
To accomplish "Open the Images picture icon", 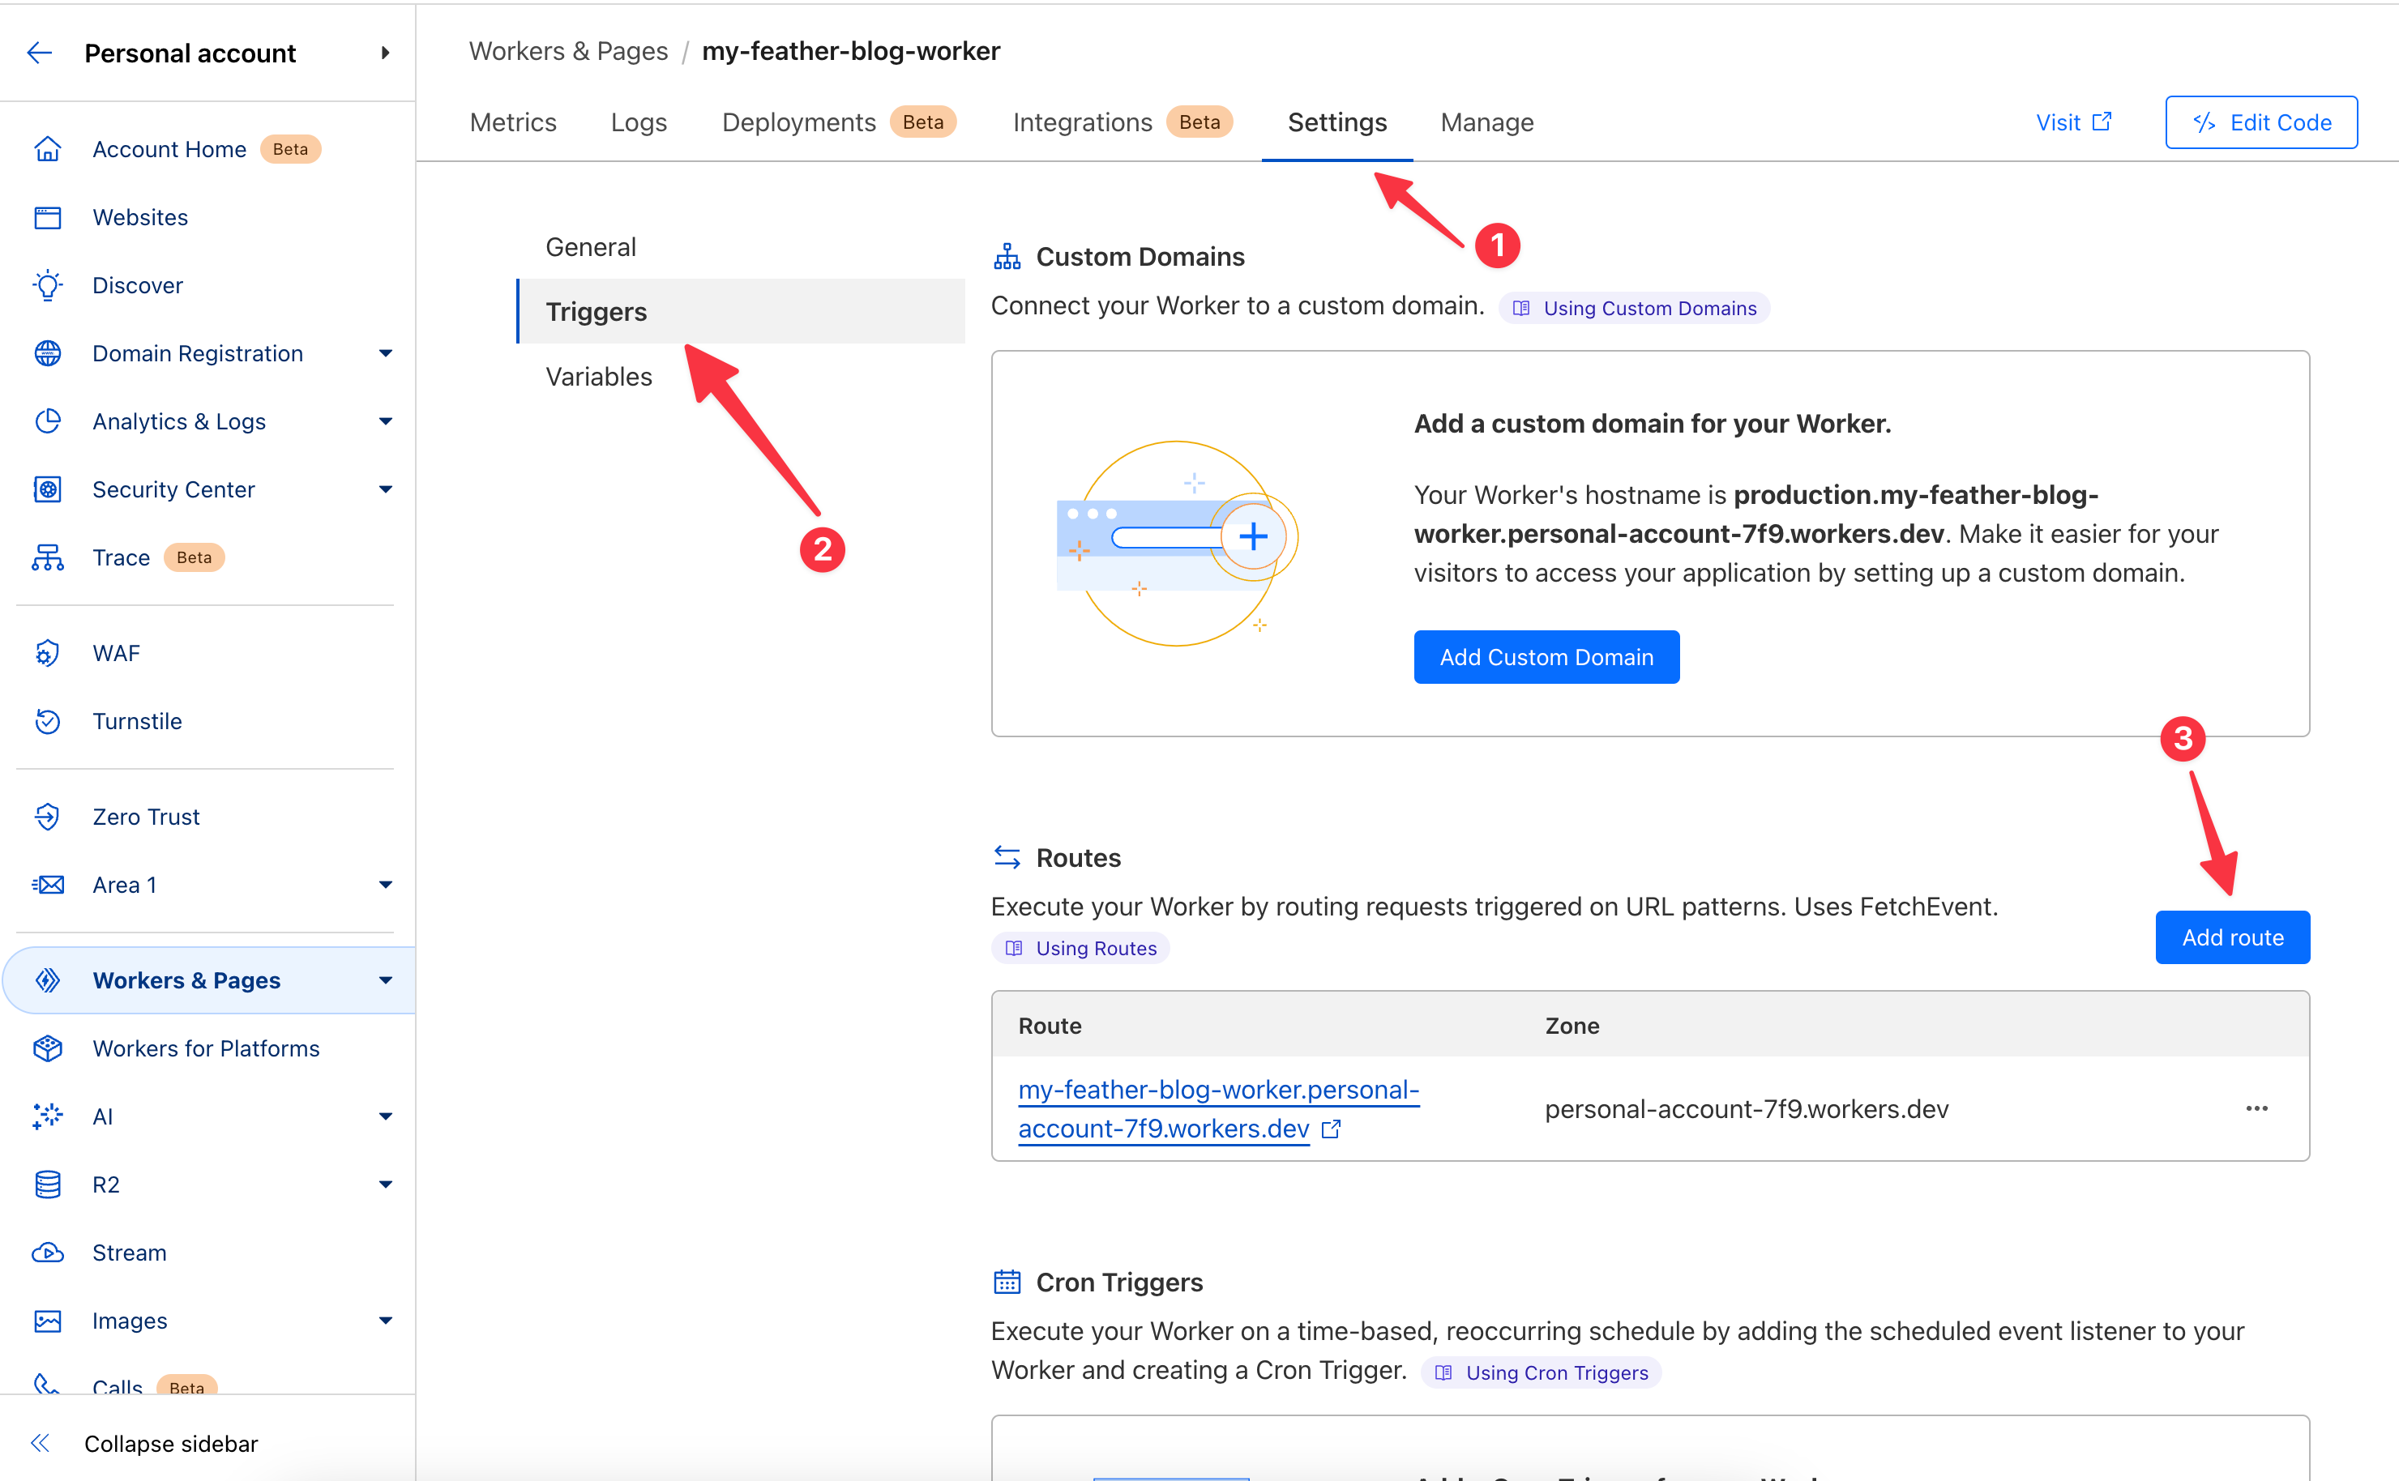I will [47, 1321].
